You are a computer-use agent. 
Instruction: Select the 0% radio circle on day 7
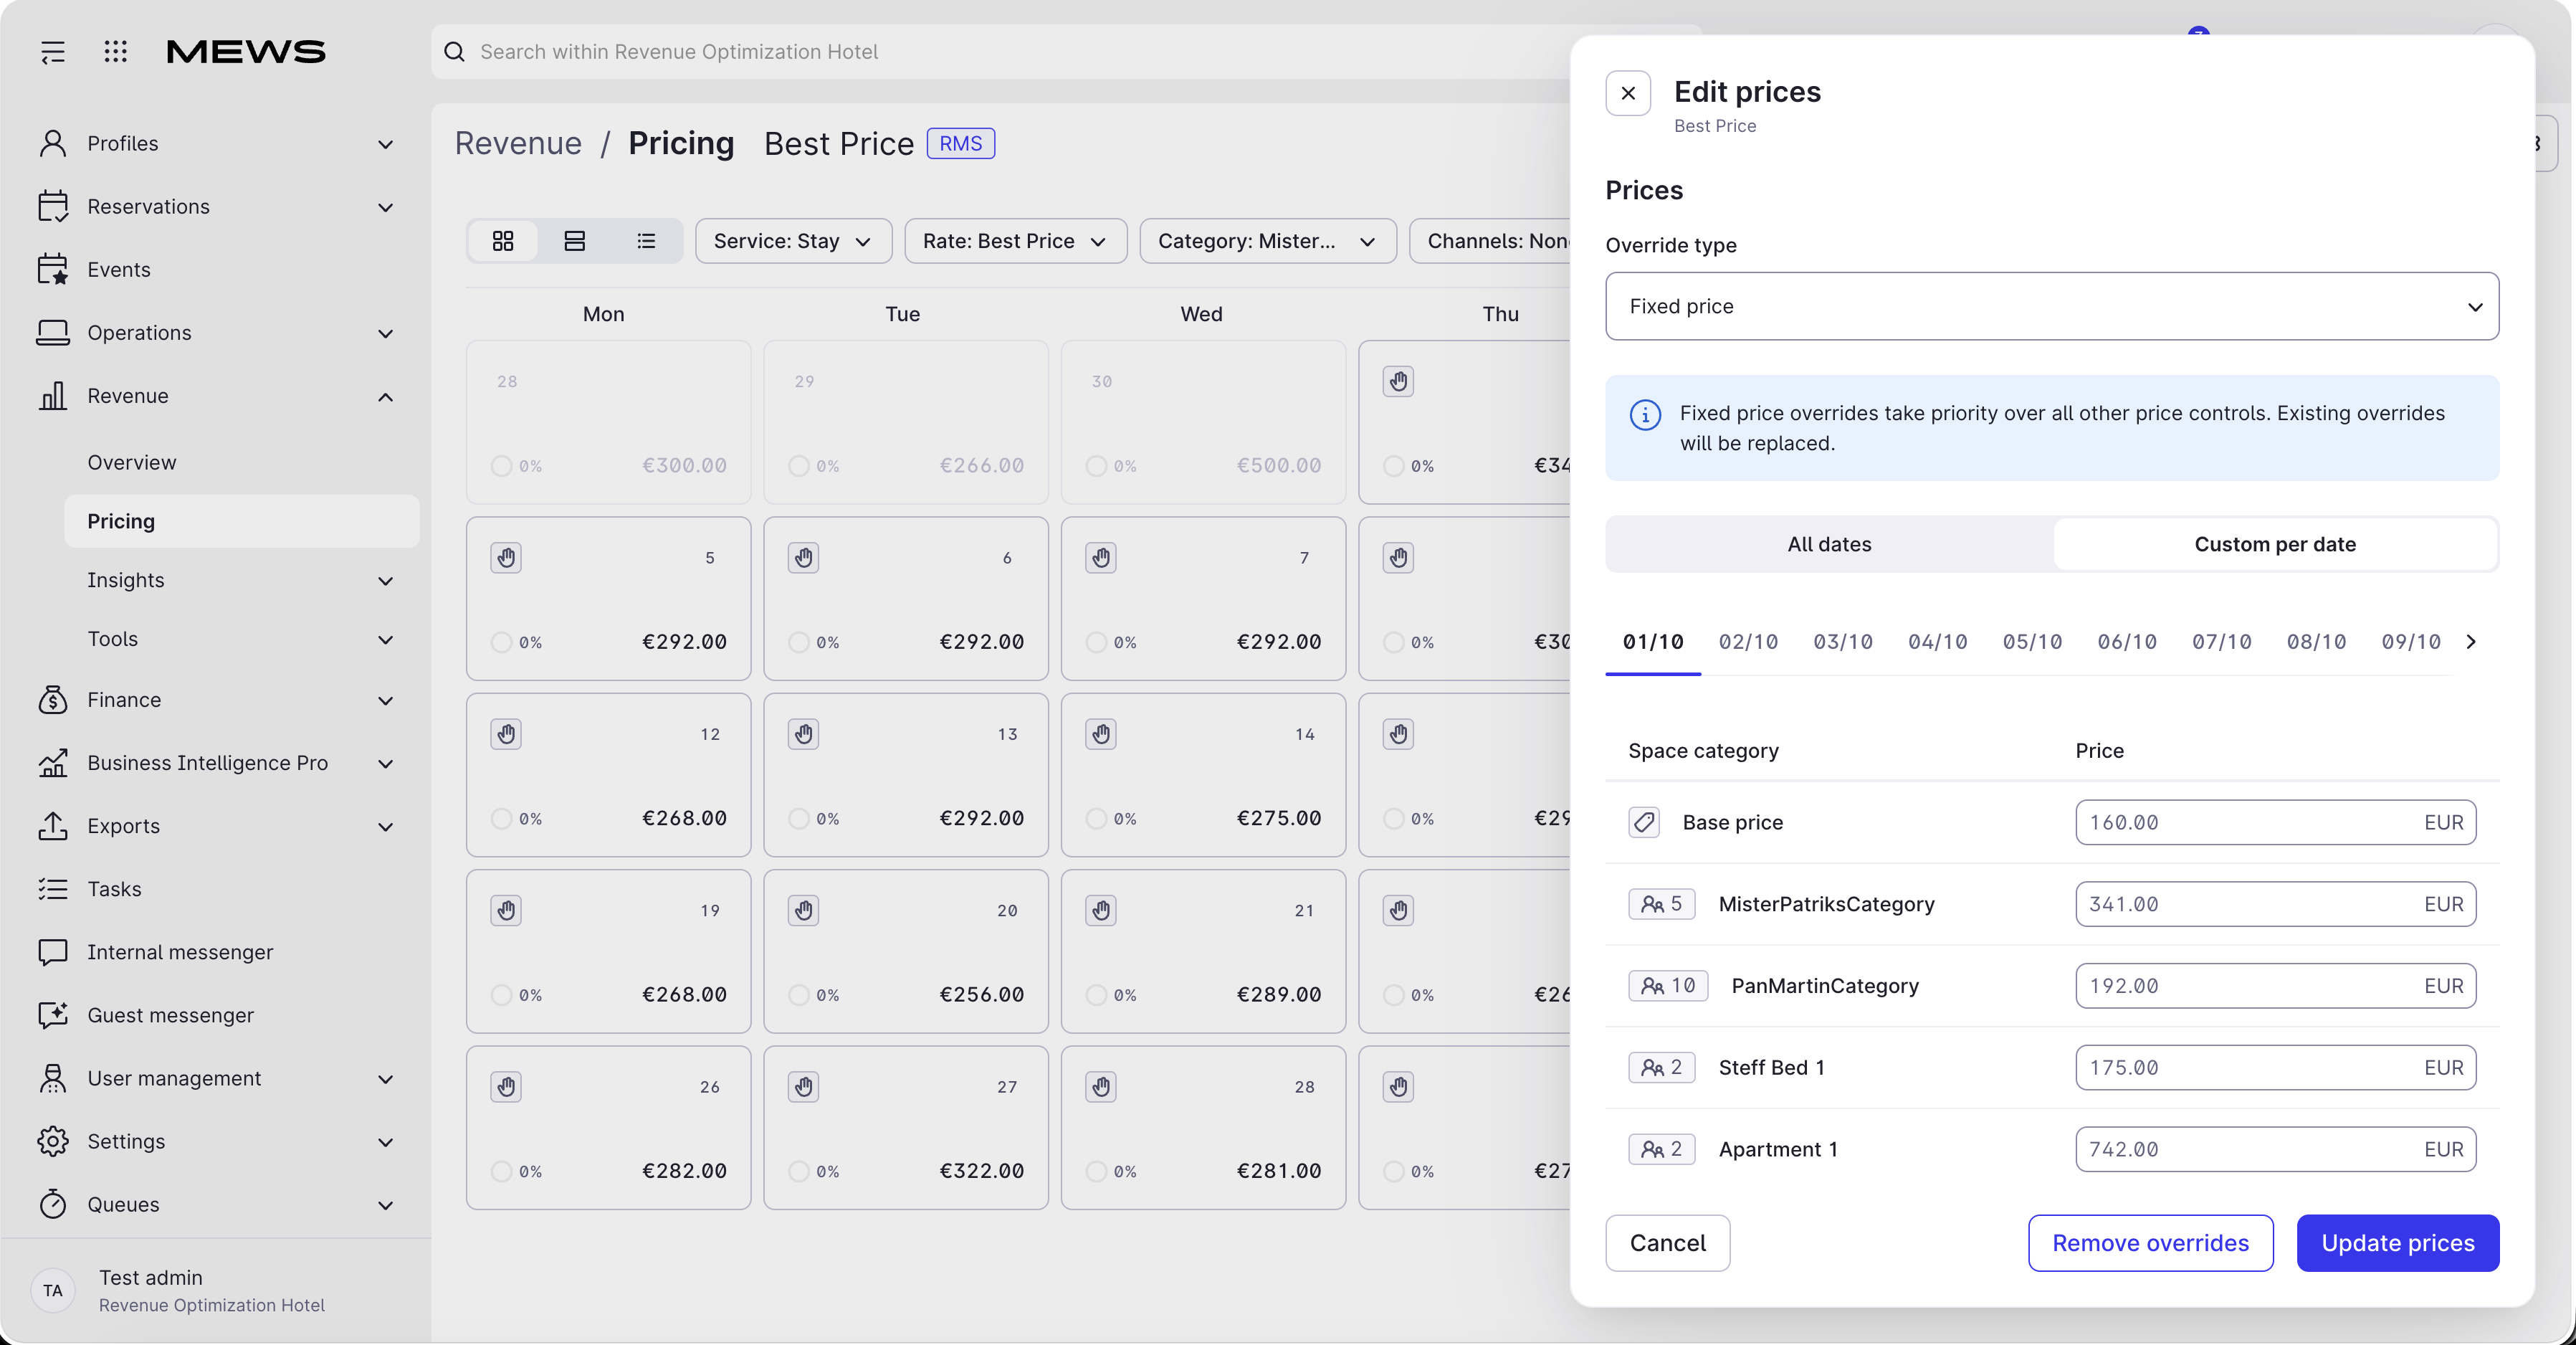pyautogui.click(x=1096, y=643)
